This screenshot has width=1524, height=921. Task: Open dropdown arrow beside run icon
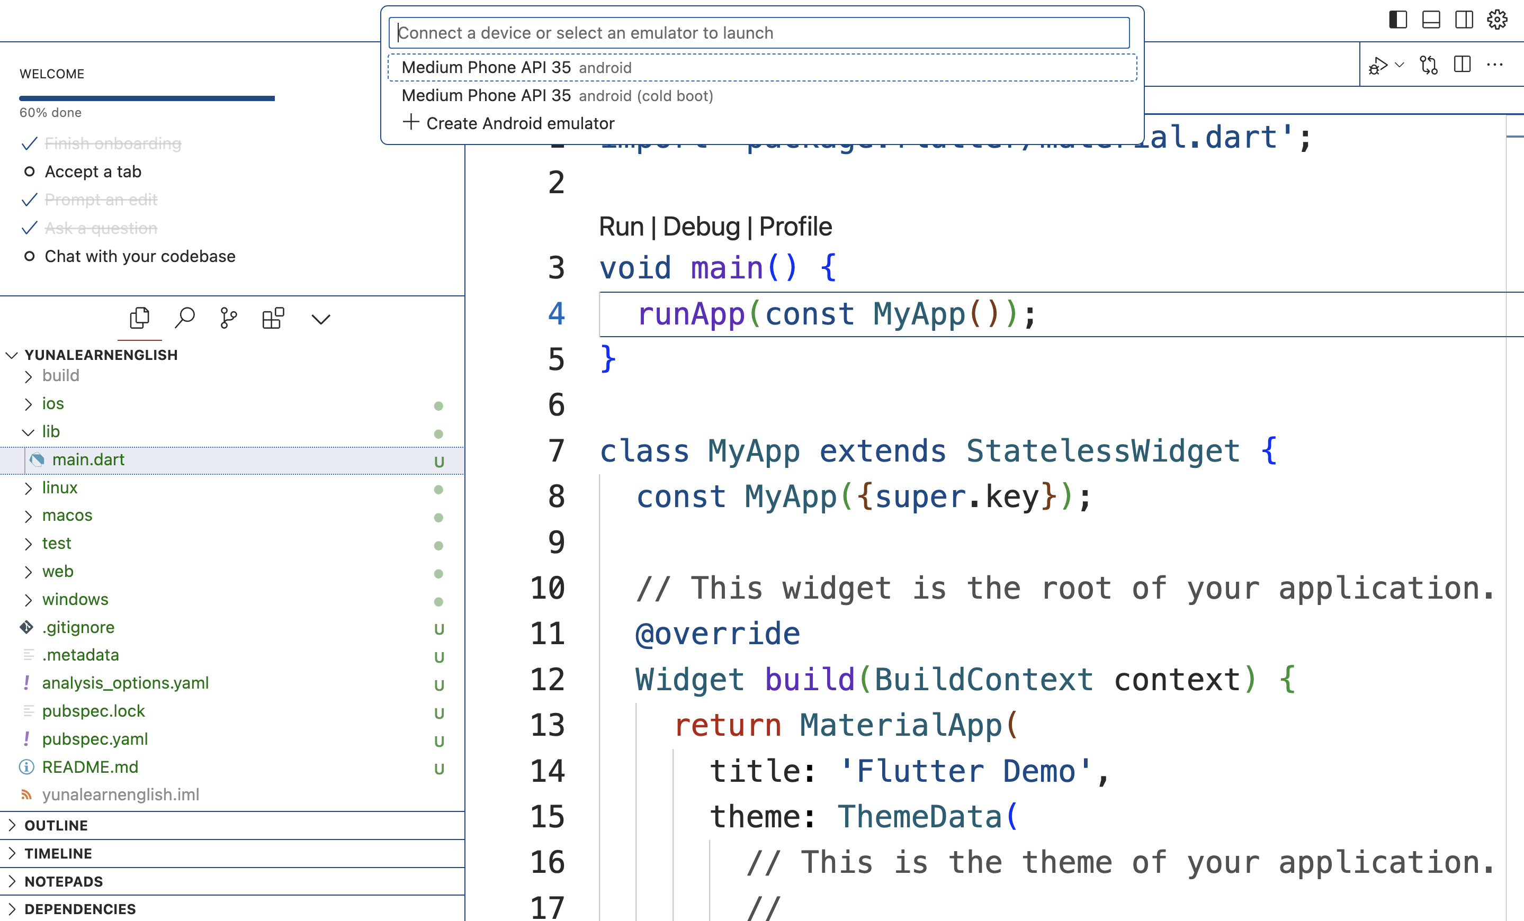pyautogui.click(x=1400, y=64)
